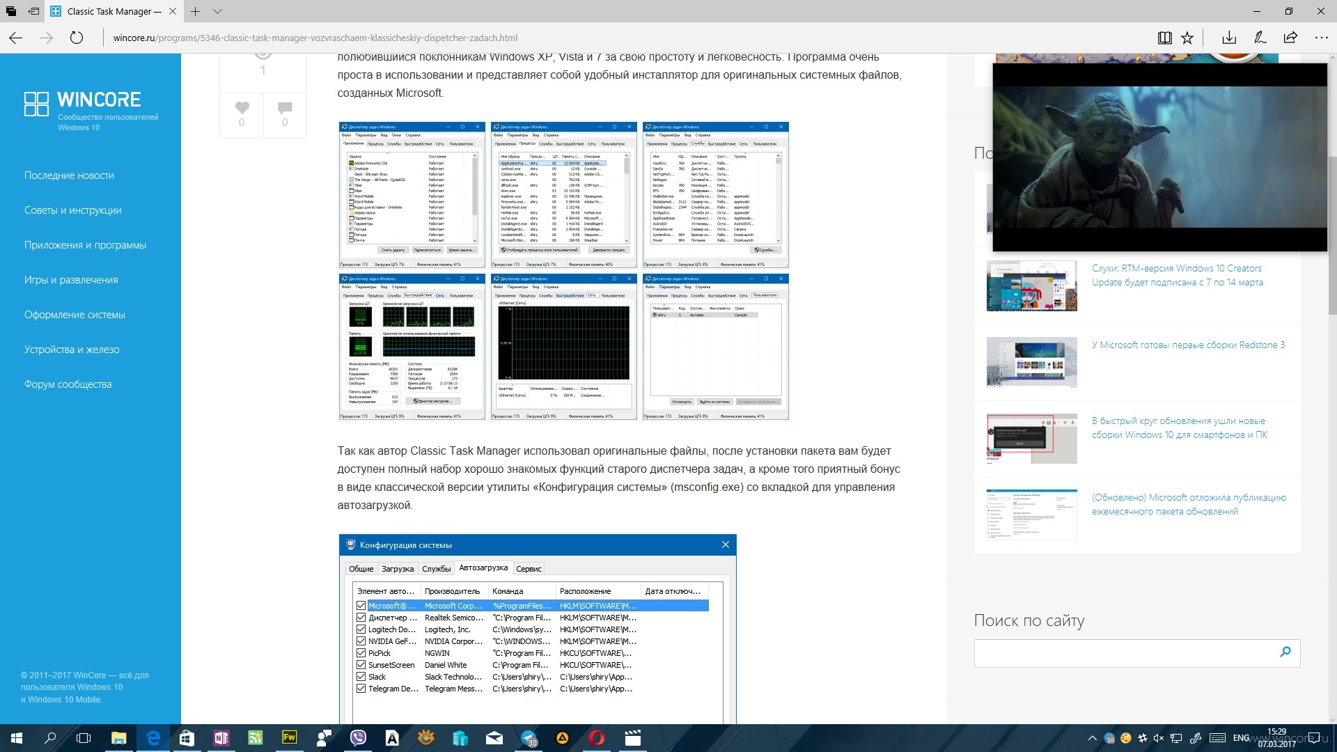Click the address bar URL
This screenshot has height=752, width=1337.
tap(315, 38)
